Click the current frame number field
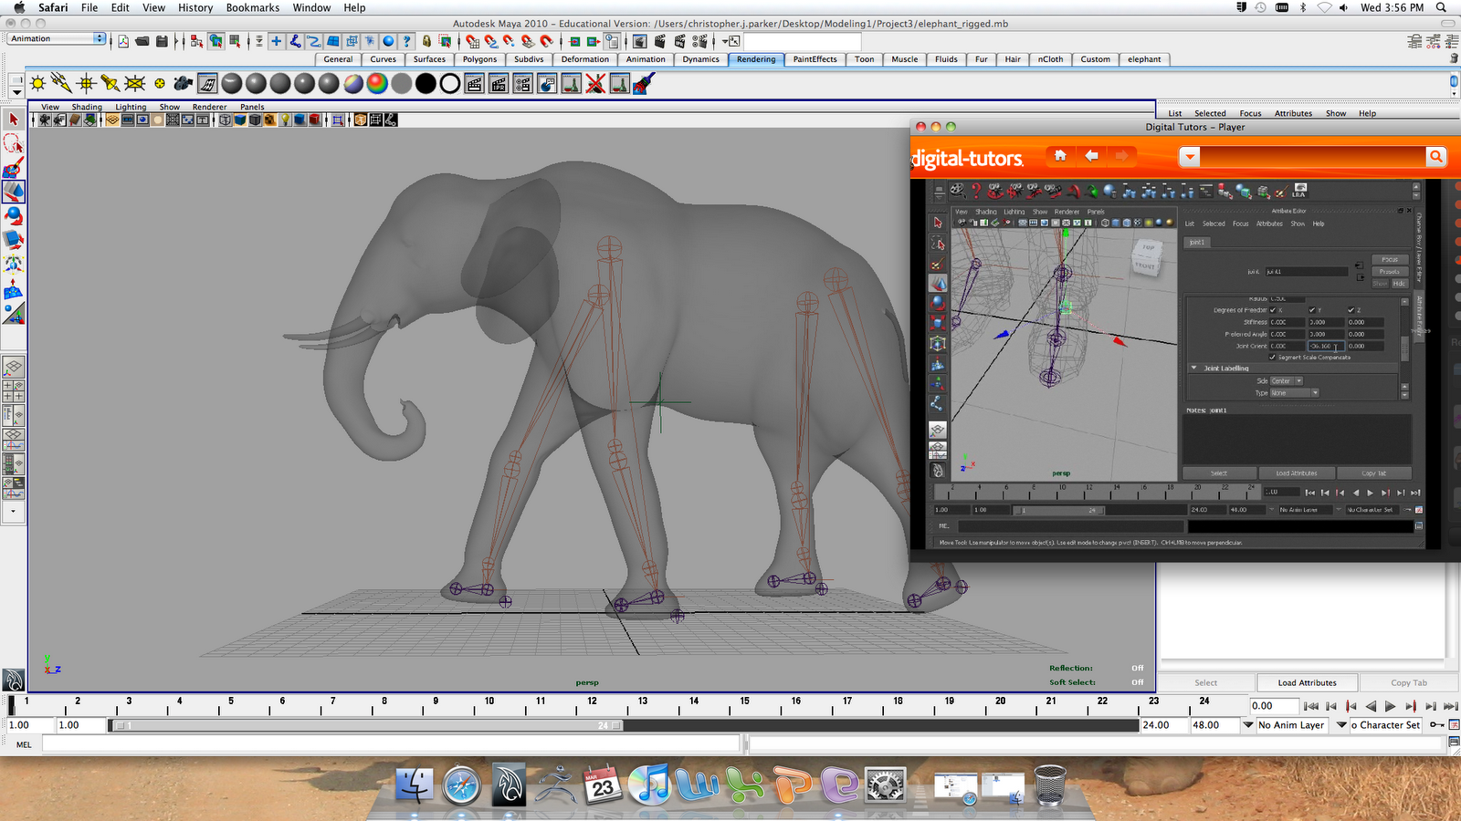Screen dimensions: 1461x821 point(1273,706)
